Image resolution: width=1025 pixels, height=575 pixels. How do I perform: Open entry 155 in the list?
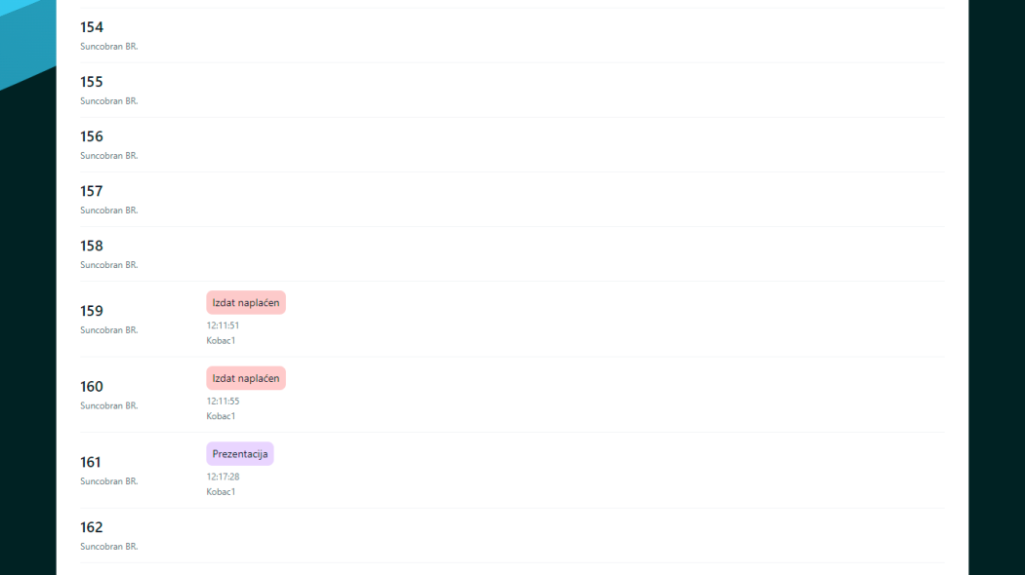[x=92, y=82]
